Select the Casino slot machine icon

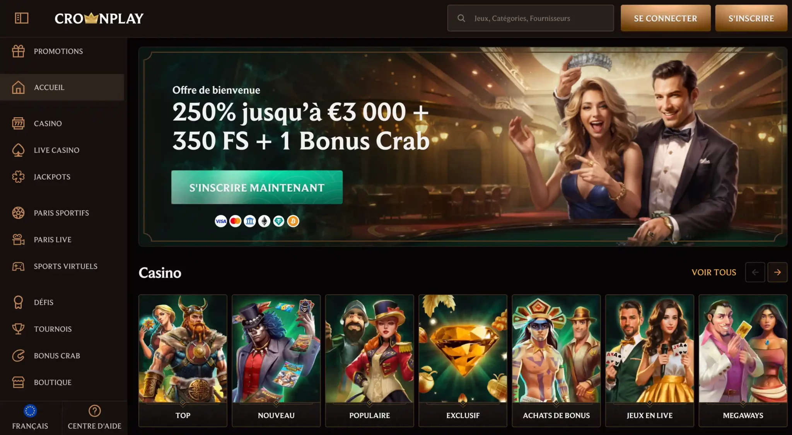pos(18,123)
